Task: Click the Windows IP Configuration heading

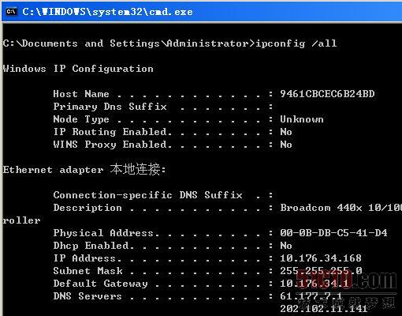Action: click(78, 69)
